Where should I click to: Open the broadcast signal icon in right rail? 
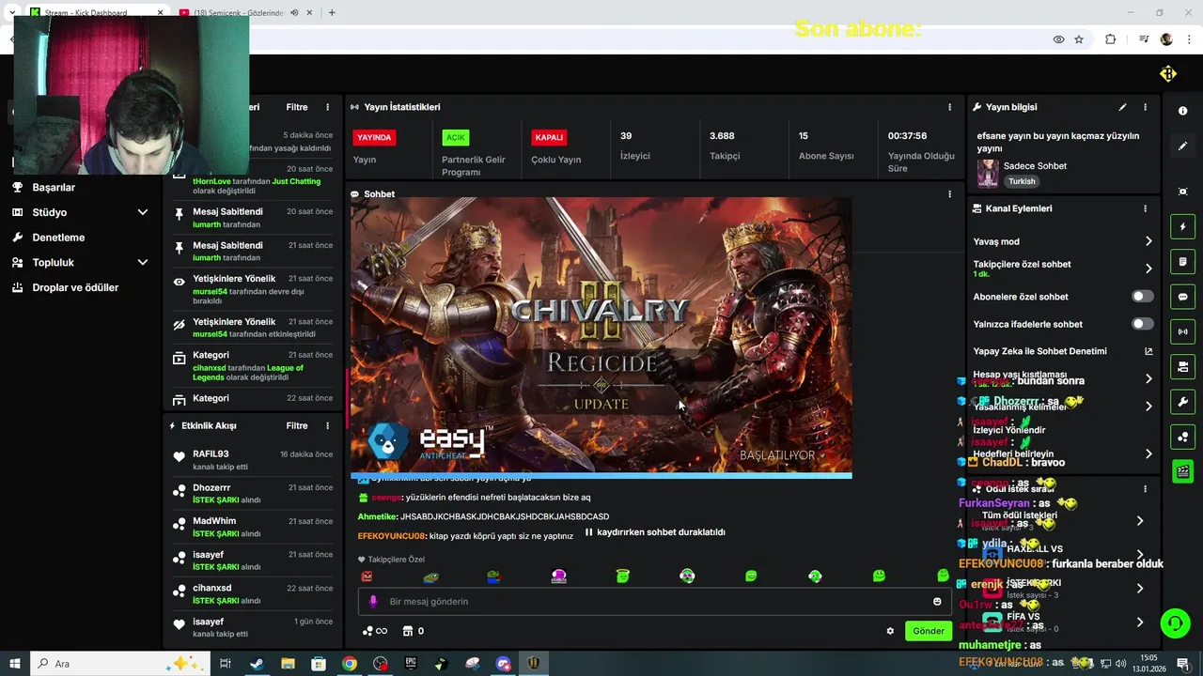click(x=1182, y=331)
